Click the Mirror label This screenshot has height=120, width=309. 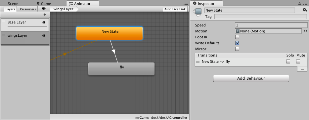[200, 49]
